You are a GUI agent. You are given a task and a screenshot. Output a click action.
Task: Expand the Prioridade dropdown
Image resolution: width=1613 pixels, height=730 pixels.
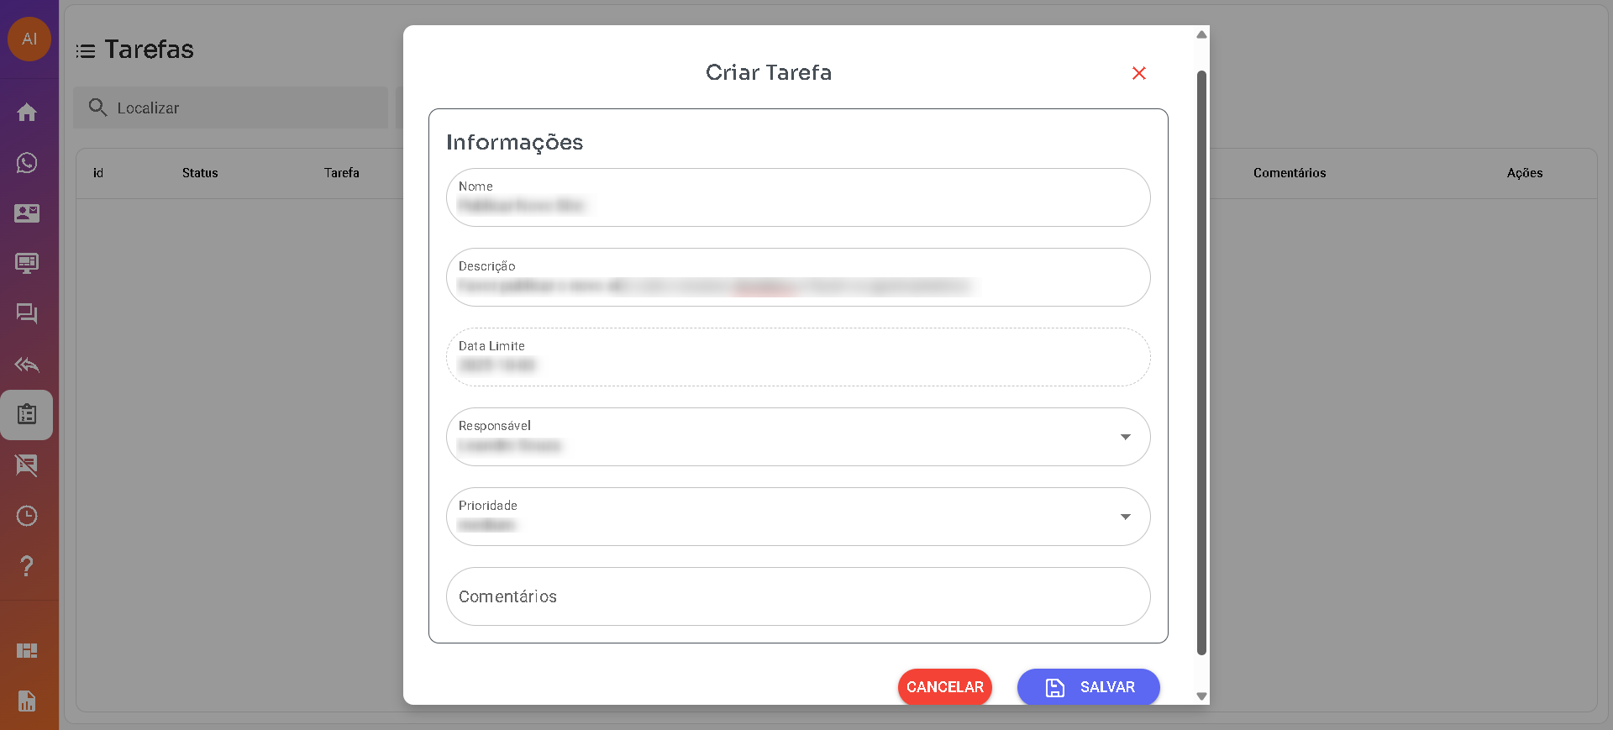(1125, 517)
